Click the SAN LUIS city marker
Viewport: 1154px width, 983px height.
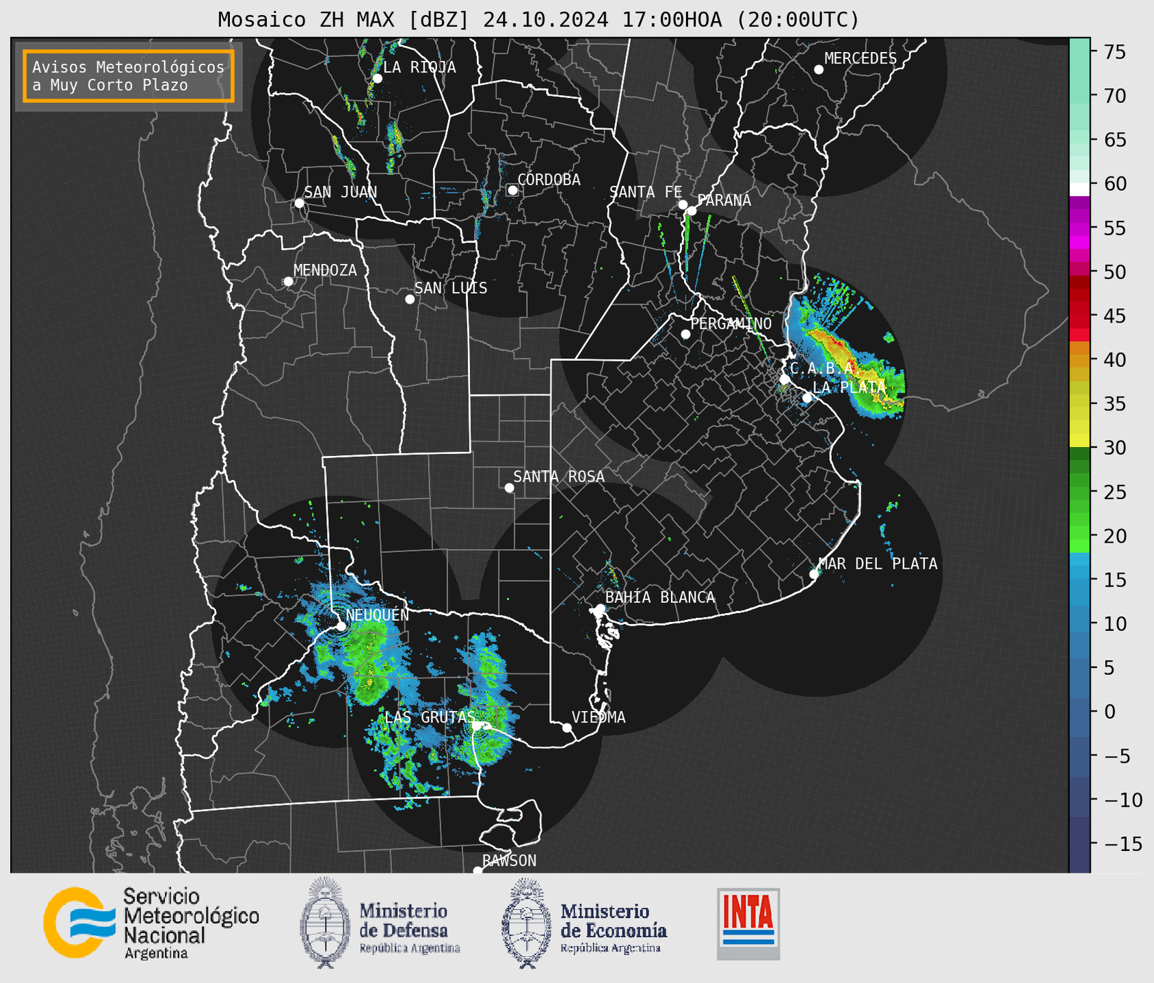410,299
